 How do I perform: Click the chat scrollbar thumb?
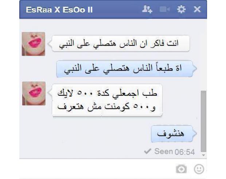pyautogui.click(x=203, y=121)
